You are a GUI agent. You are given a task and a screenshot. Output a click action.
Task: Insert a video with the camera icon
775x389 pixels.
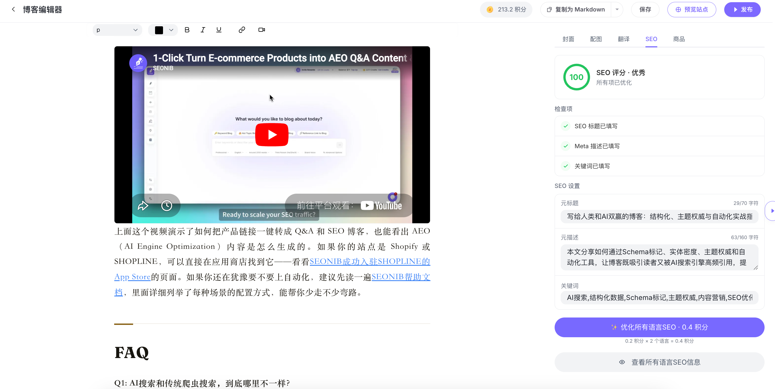[x=262, y=30]
